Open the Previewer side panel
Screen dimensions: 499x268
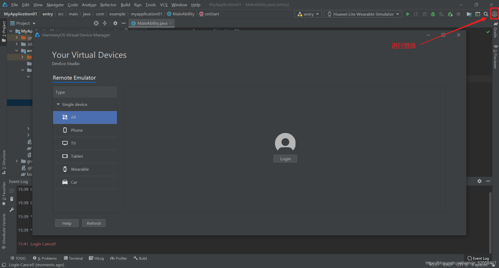[496, 57]
